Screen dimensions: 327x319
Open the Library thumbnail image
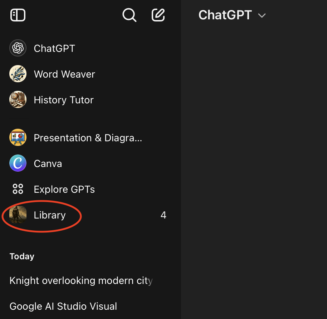click(x=18, y=215)
